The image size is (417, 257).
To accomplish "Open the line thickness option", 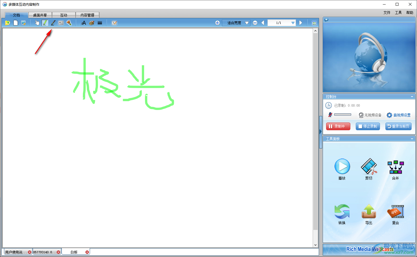I will pyautogui.click(x=100, y=23).
